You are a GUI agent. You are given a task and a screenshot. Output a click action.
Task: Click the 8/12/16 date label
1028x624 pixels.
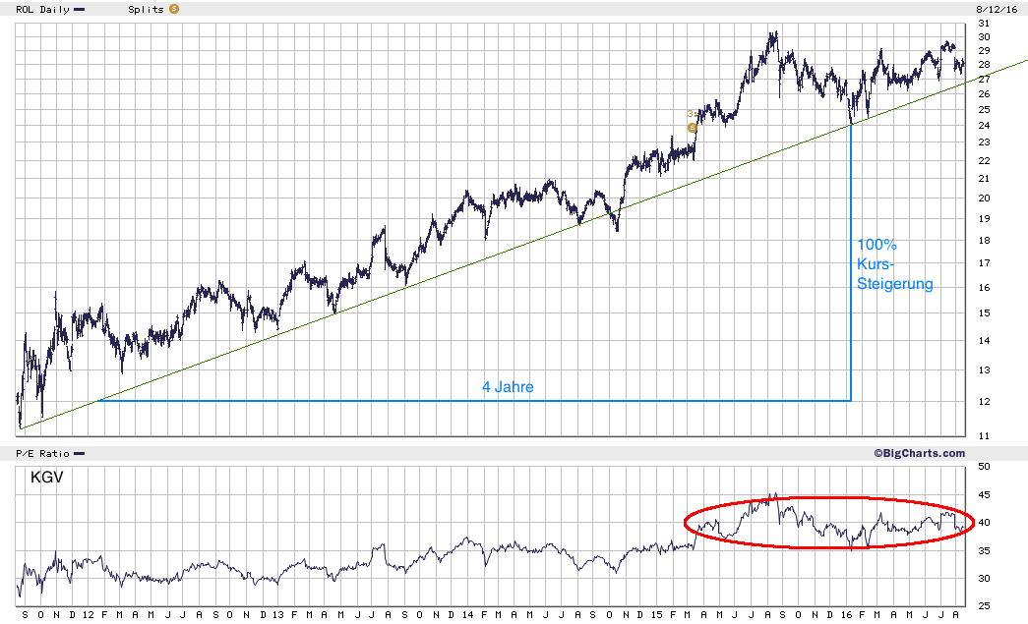[x=993, y=9]
